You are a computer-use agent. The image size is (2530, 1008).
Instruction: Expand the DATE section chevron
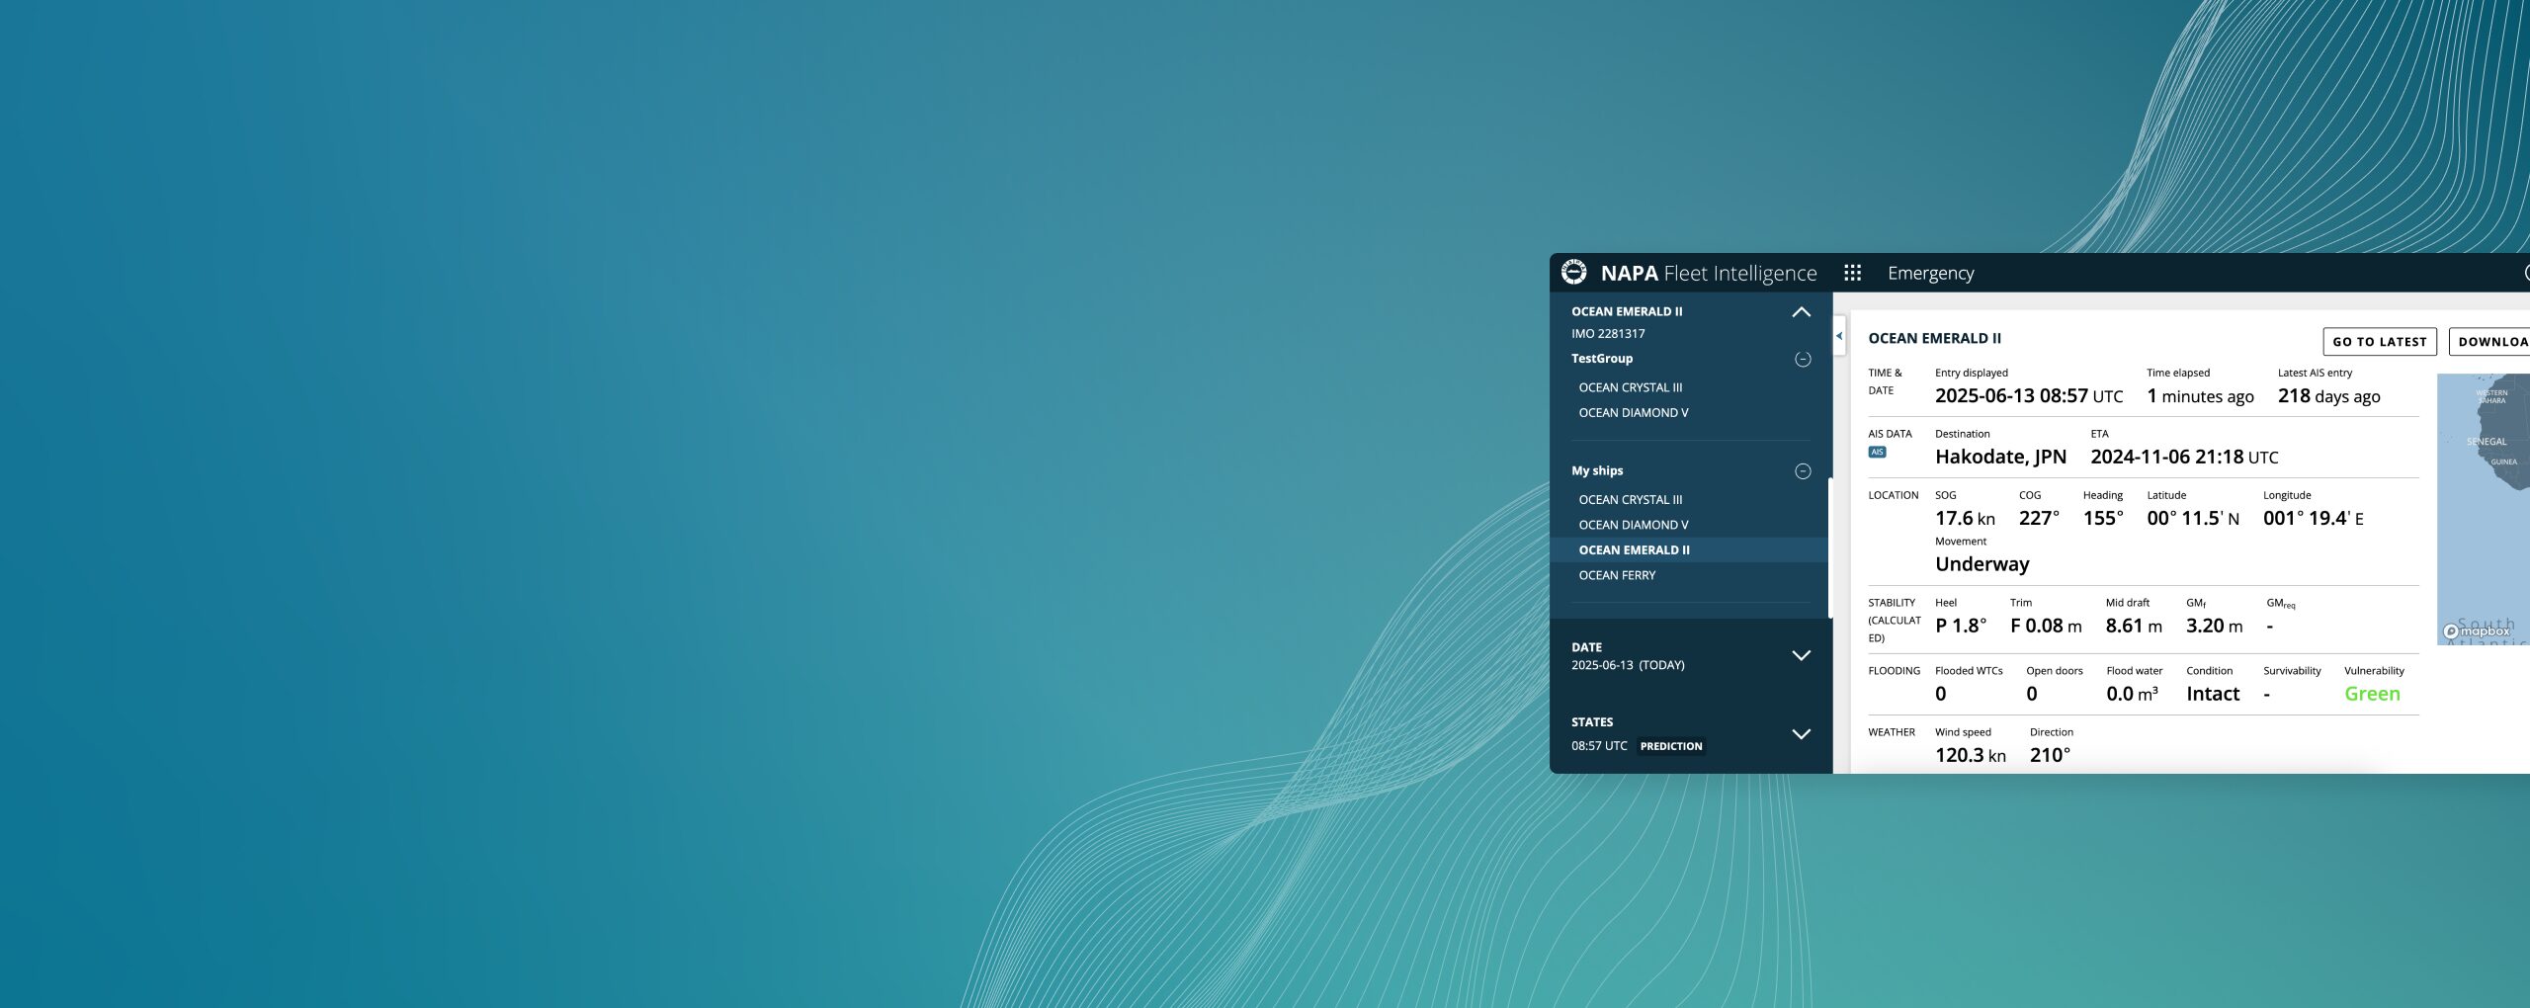click(x=1801, y=655)
